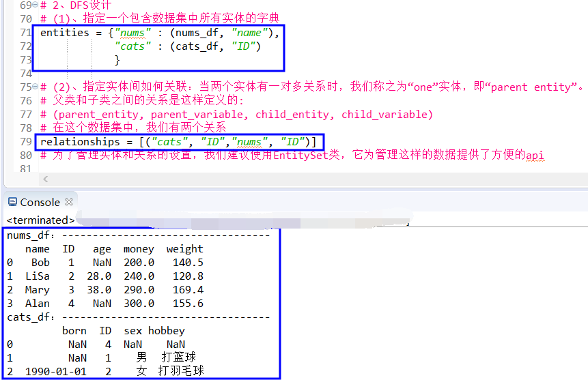Switch to the Console tab
588x380 pixels.
(40, 203)
